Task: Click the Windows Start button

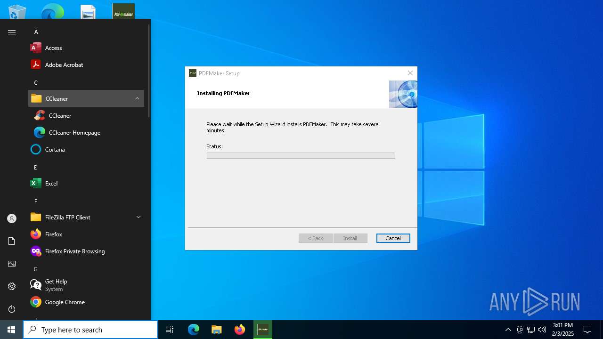Action: 11,330
